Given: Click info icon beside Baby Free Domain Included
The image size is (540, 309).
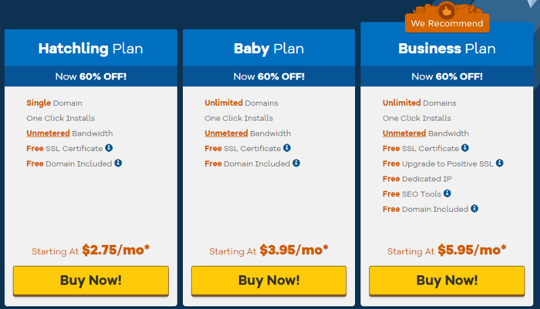Looking at the screenshot, I should (296, 163).
